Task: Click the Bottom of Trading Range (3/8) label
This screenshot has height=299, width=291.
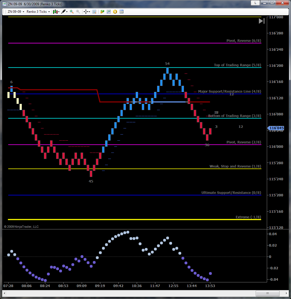Action: [235, 116]
